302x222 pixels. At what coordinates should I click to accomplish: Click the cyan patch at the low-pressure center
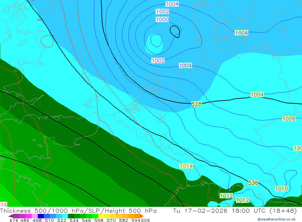coord(155,44)
